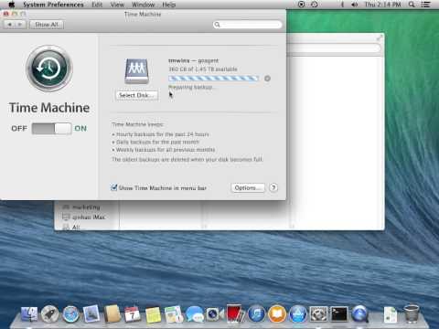Click large Time Machine clock logo
Viewport: 439px width, 329px height.
pos(49,69)
